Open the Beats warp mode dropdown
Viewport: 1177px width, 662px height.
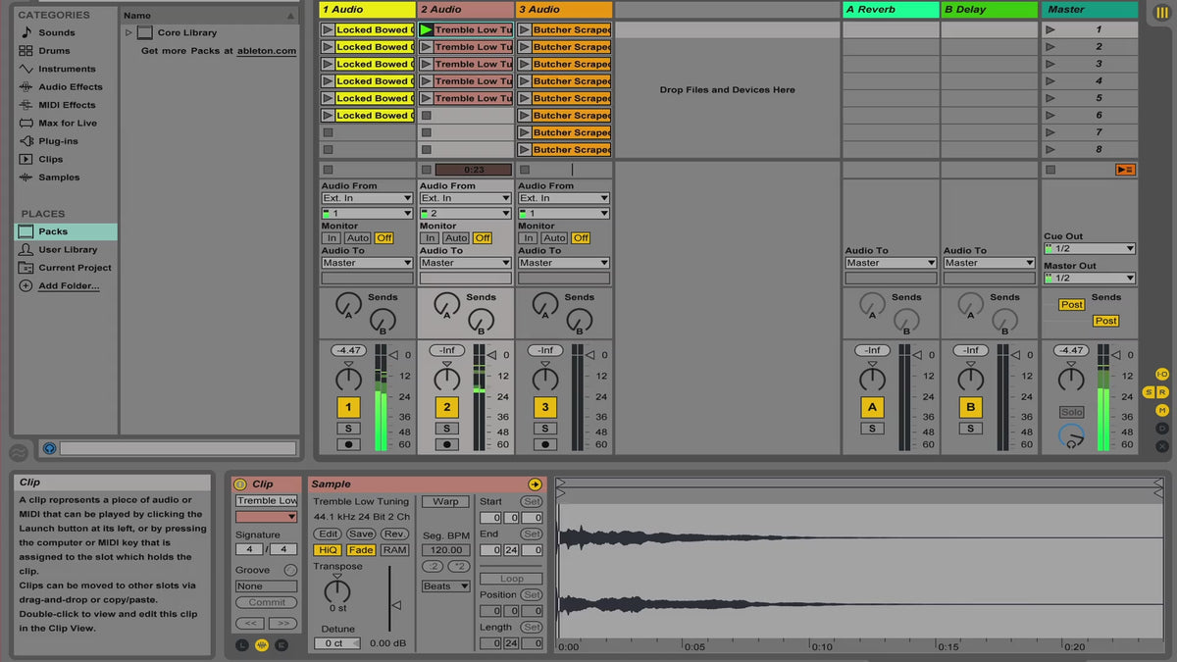445,586
